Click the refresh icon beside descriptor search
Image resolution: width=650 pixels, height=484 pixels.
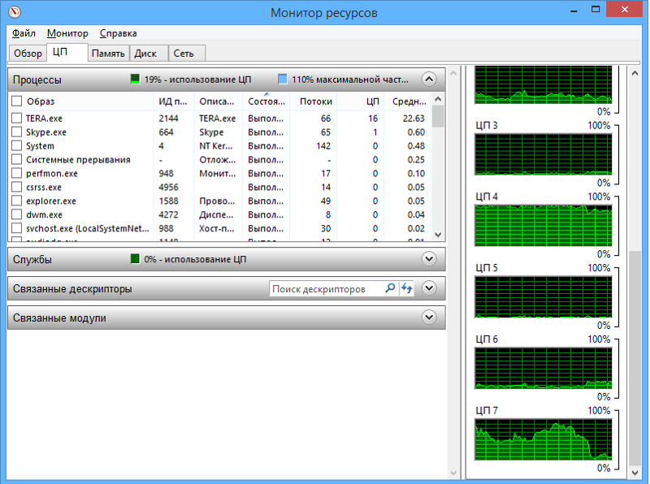[406, 288]
